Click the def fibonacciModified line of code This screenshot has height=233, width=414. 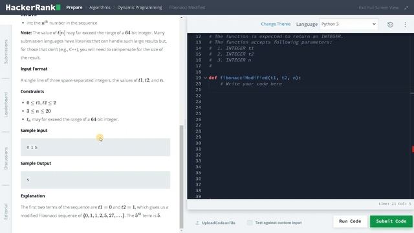point(254,78)
